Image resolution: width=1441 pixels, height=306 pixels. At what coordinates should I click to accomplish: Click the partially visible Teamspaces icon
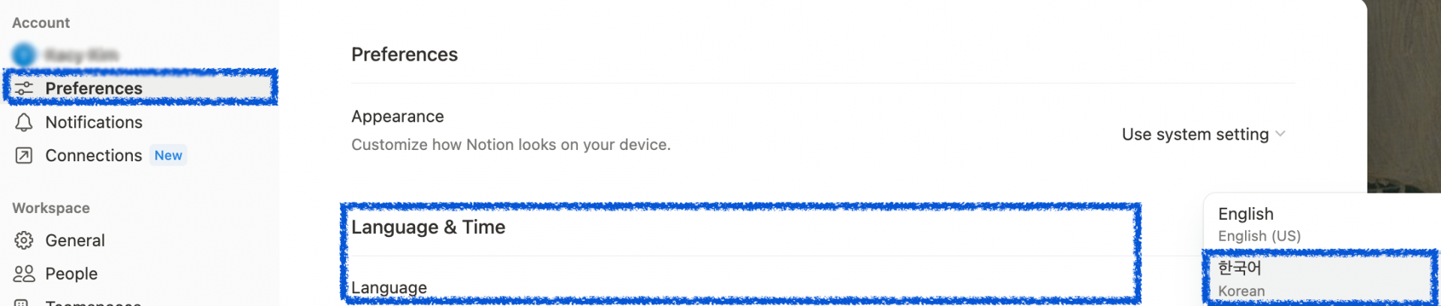point(23,302)
